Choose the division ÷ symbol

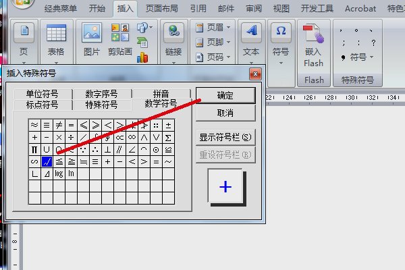point(71,138)
